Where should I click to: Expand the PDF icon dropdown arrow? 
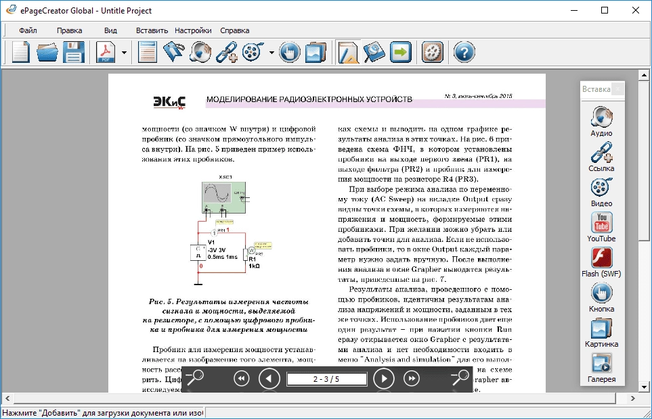124,53
